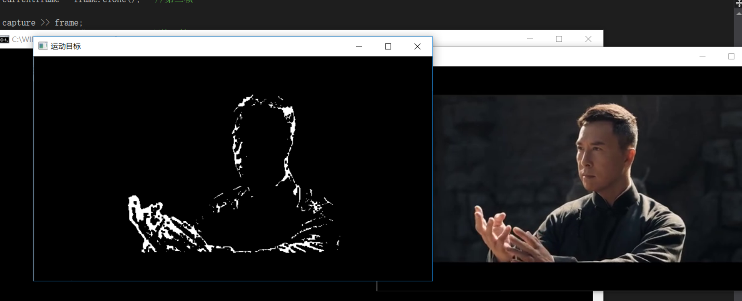Open the console window's cmd icon menu

click(4, 39)
